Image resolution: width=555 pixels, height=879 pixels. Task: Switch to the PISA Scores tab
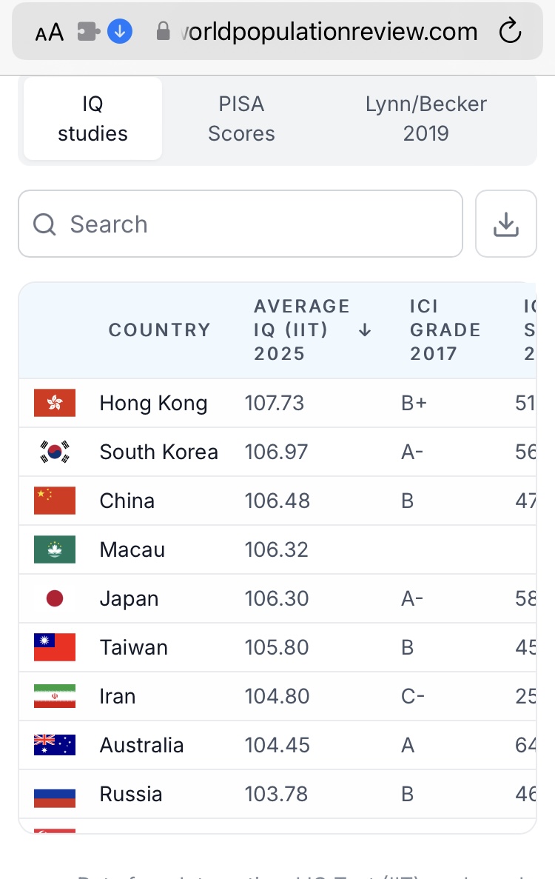click(x=241, y=118)
